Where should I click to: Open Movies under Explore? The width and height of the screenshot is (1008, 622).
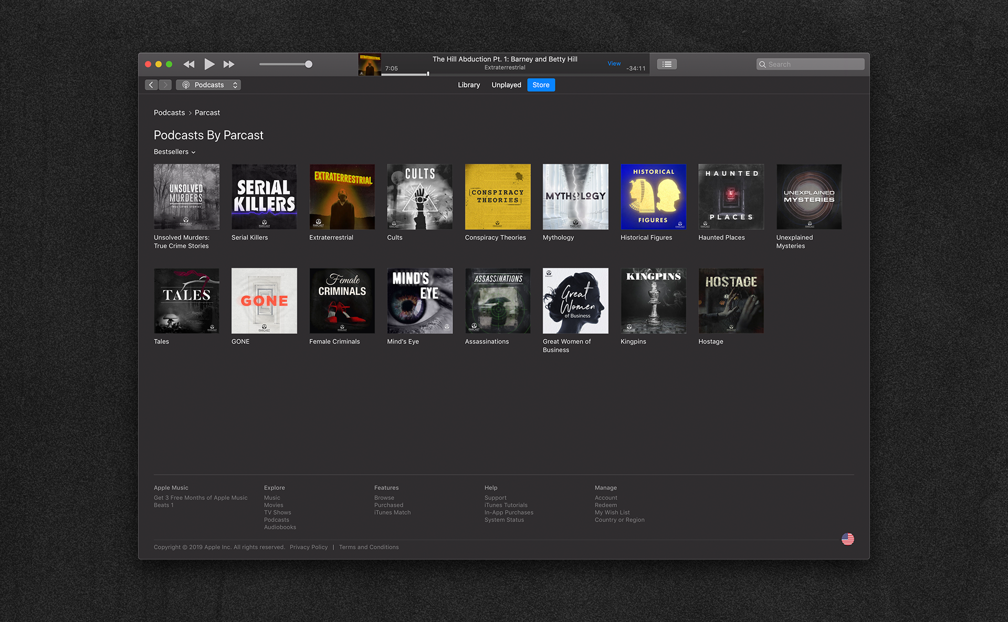[274, 505]
